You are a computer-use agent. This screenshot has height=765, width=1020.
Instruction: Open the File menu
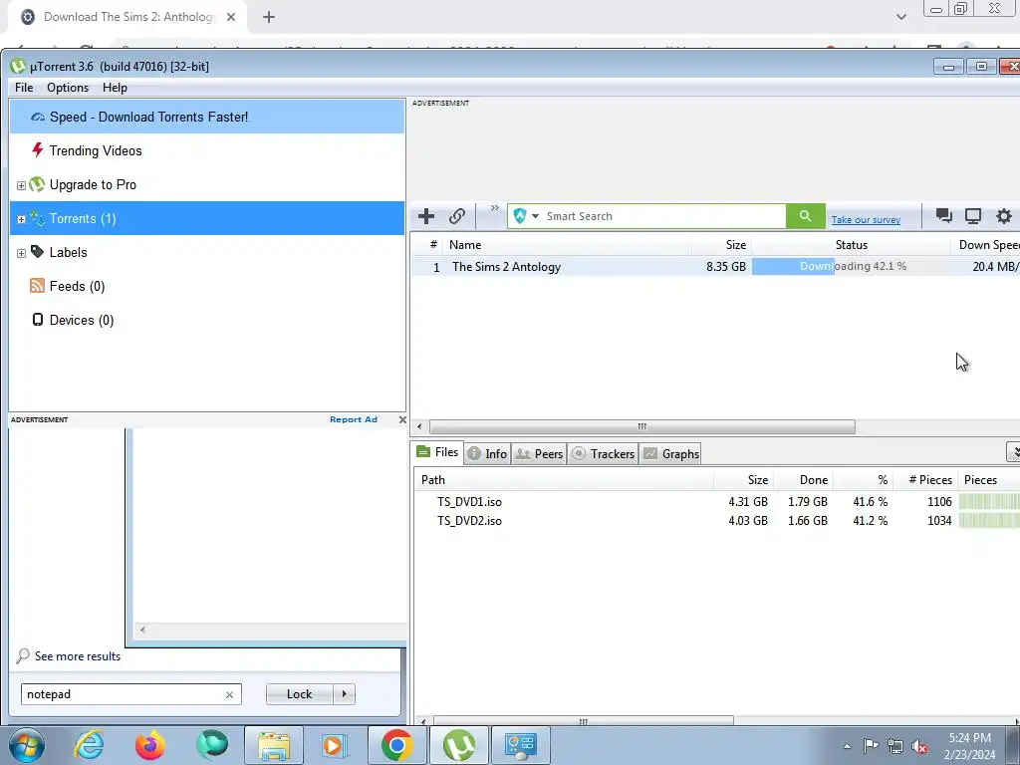tap(24, 88)
